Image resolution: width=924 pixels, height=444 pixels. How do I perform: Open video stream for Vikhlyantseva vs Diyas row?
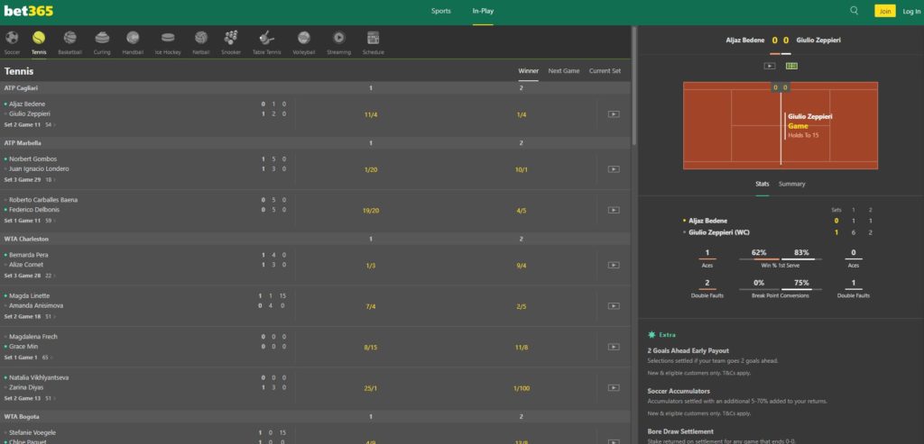(x=614, y=387)
